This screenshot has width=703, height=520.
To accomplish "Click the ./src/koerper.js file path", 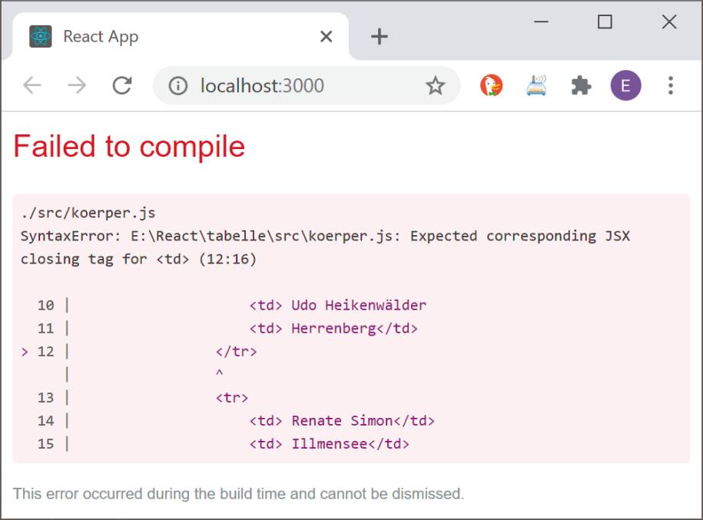I will click(88, 213).
